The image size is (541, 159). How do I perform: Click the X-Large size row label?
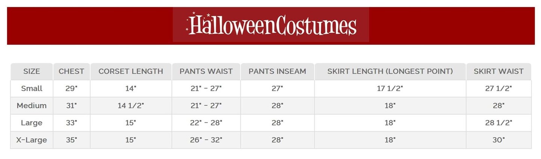click(32, 140)
